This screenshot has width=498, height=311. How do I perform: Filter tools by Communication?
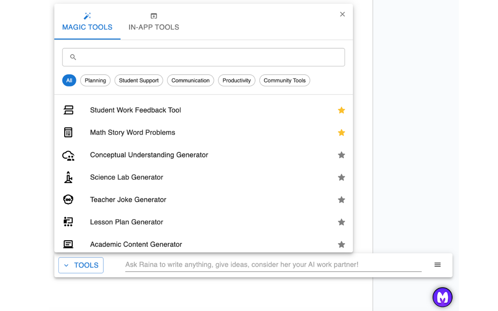pos(190,80)
